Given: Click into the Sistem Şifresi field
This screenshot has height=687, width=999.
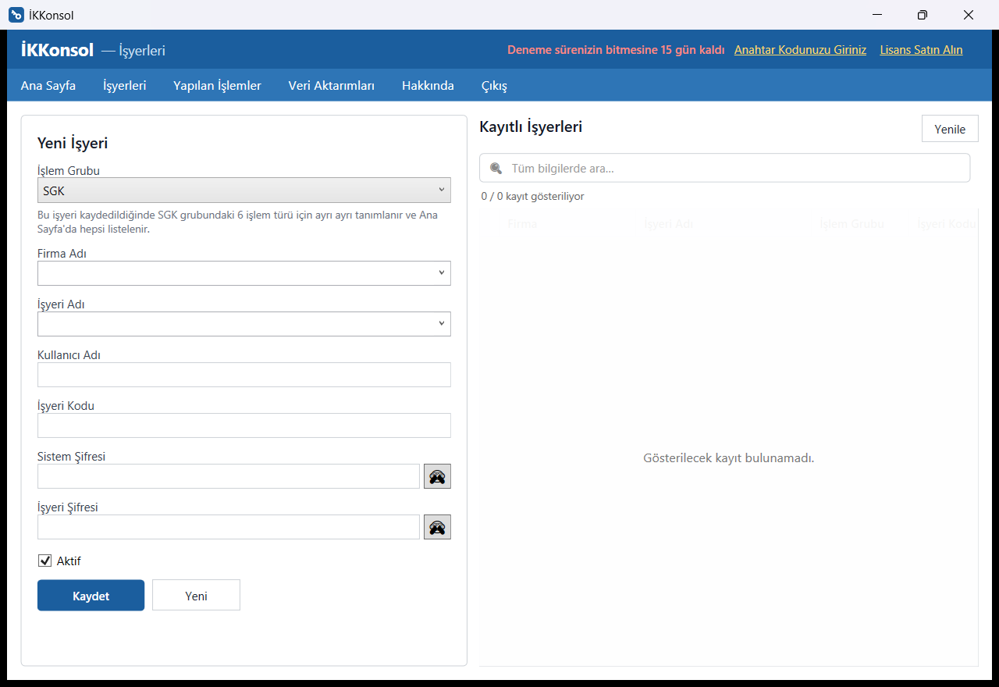Looking at the screenshot, I should coord(229,476).
